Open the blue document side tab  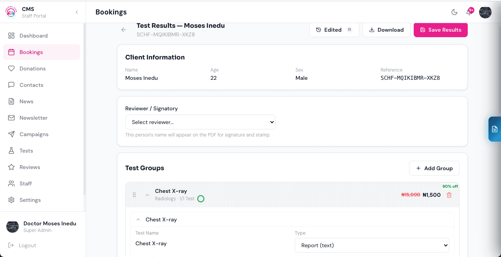(495, 129)
